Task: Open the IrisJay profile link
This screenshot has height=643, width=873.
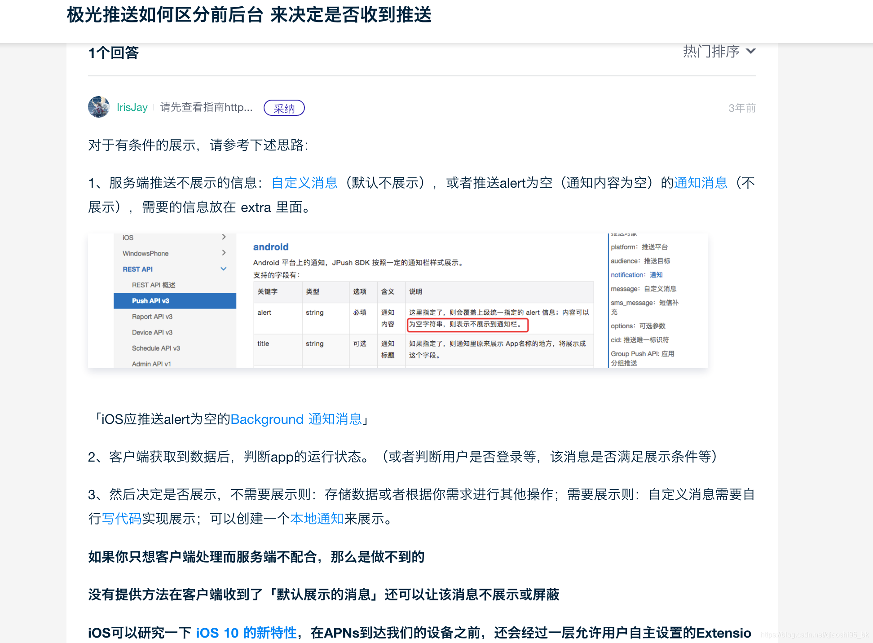Action: [132, 107]
